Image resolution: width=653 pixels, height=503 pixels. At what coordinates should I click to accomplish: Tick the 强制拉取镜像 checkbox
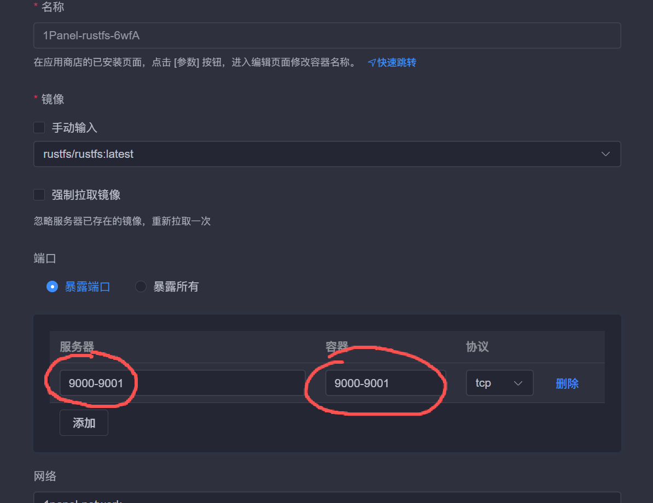(39, 195)
